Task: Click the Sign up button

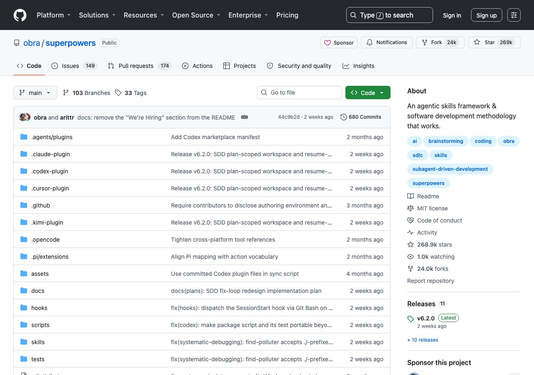Action: click(486, 15)
